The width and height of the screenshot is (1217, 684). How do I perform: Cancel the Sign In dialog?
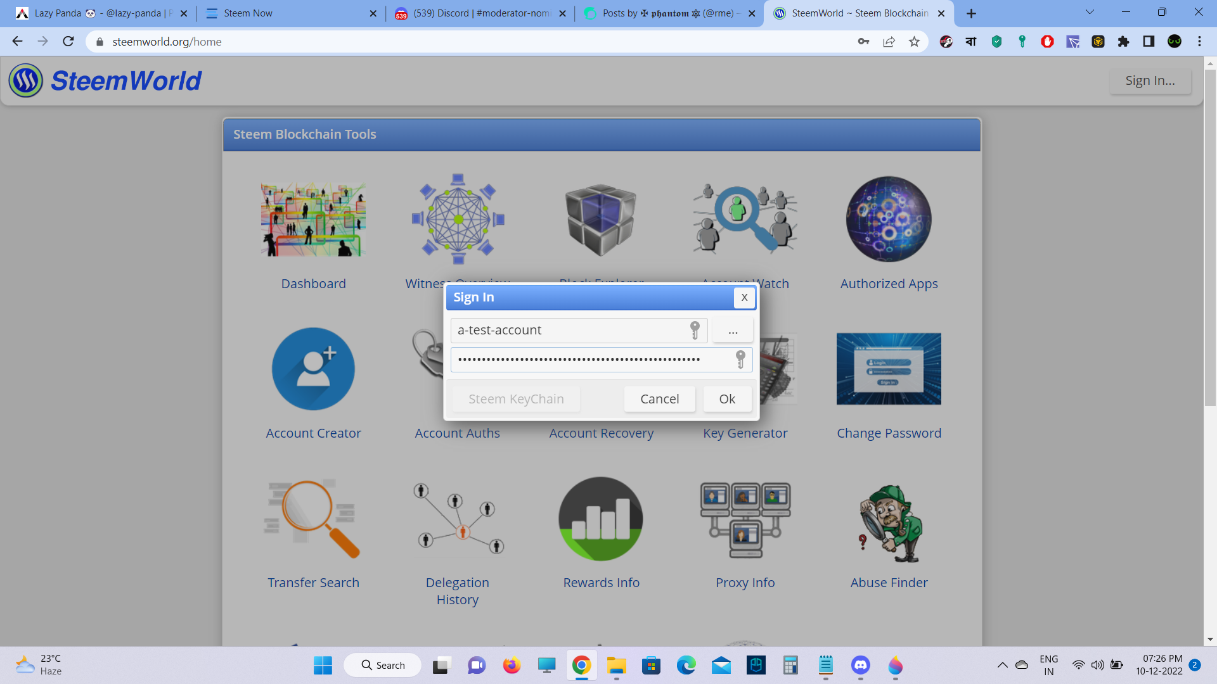coord(659,399)
